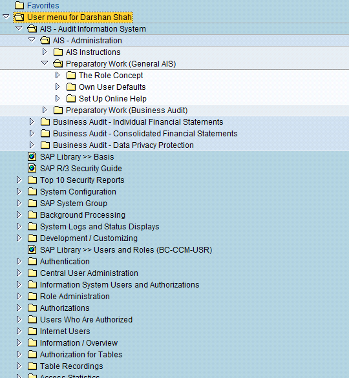Click folder icon of SAP System Group

click(32, 204)
